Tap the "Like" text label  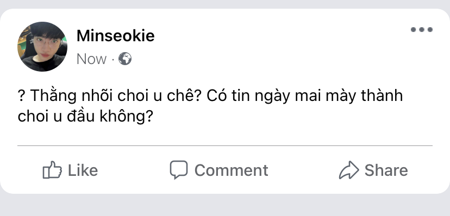point(83,170)
